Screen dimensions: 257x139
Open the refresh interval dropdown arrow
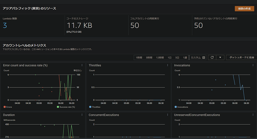click(x=220, y=58)
